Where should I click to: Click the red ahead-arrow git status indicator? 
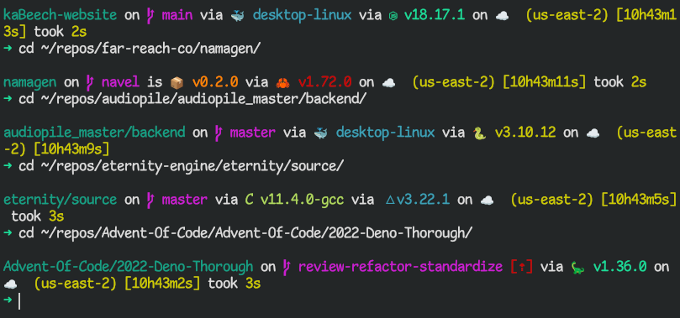pos(522,267)
